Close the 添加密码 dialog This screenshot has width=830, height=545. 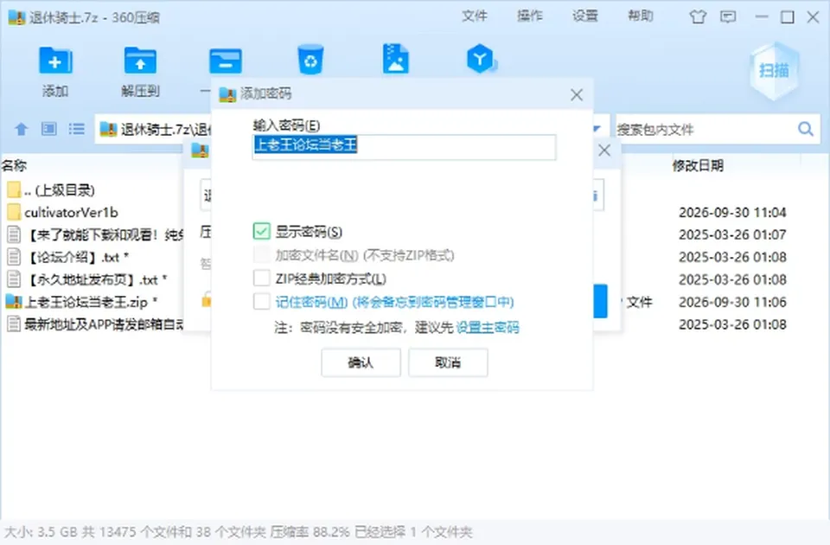pos(577,95)
